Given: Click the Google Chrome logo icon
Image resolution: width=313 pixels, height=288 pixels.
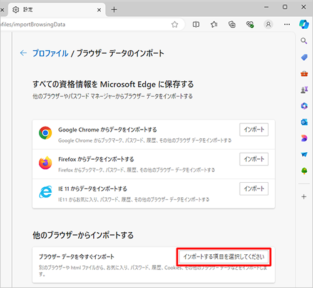Looking at the screenshot, I should [x=45, y=133].
